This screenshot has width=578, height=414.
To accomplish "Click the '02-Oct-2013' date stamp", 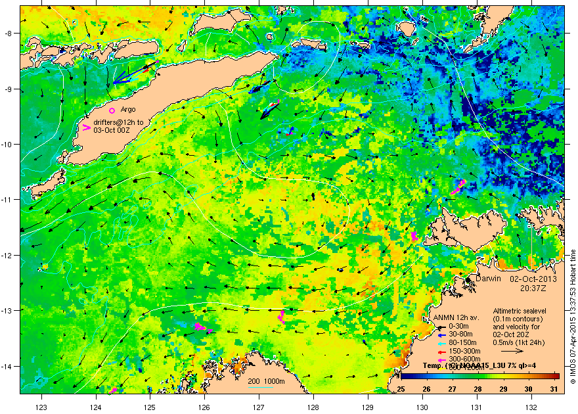I will pyautogui.click(x=533, y=279).
